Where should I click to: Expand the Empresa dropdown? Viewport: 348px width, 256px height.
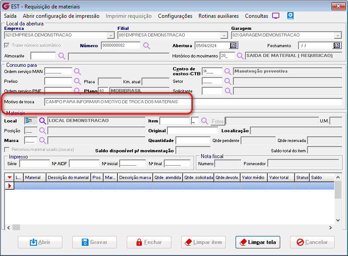111,35
